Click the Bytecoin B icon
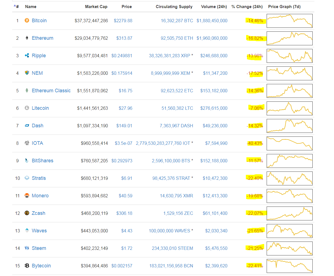The height and width of the screenshot is (276, 334). 27,266
